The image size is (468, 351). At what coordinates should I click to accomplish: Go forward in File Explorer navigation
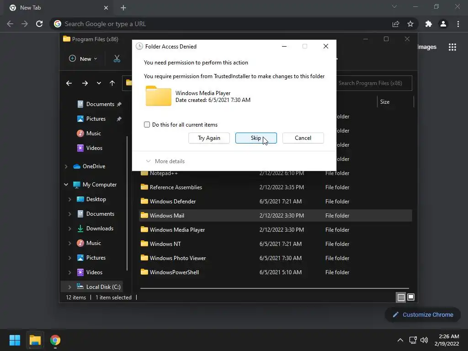coord(85,83)
